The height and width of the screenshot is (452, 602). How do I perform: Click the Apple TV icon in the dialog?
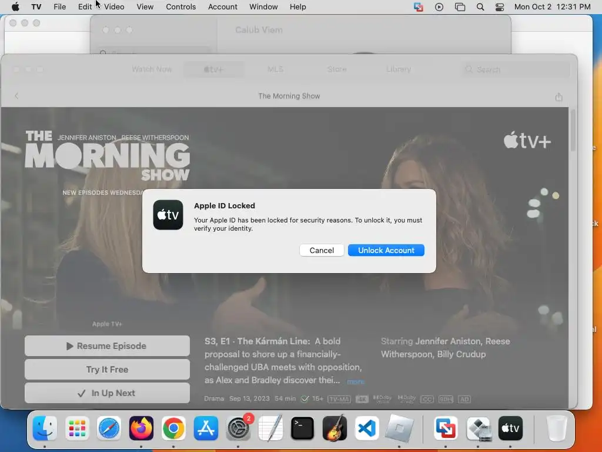tap(168, 215)
